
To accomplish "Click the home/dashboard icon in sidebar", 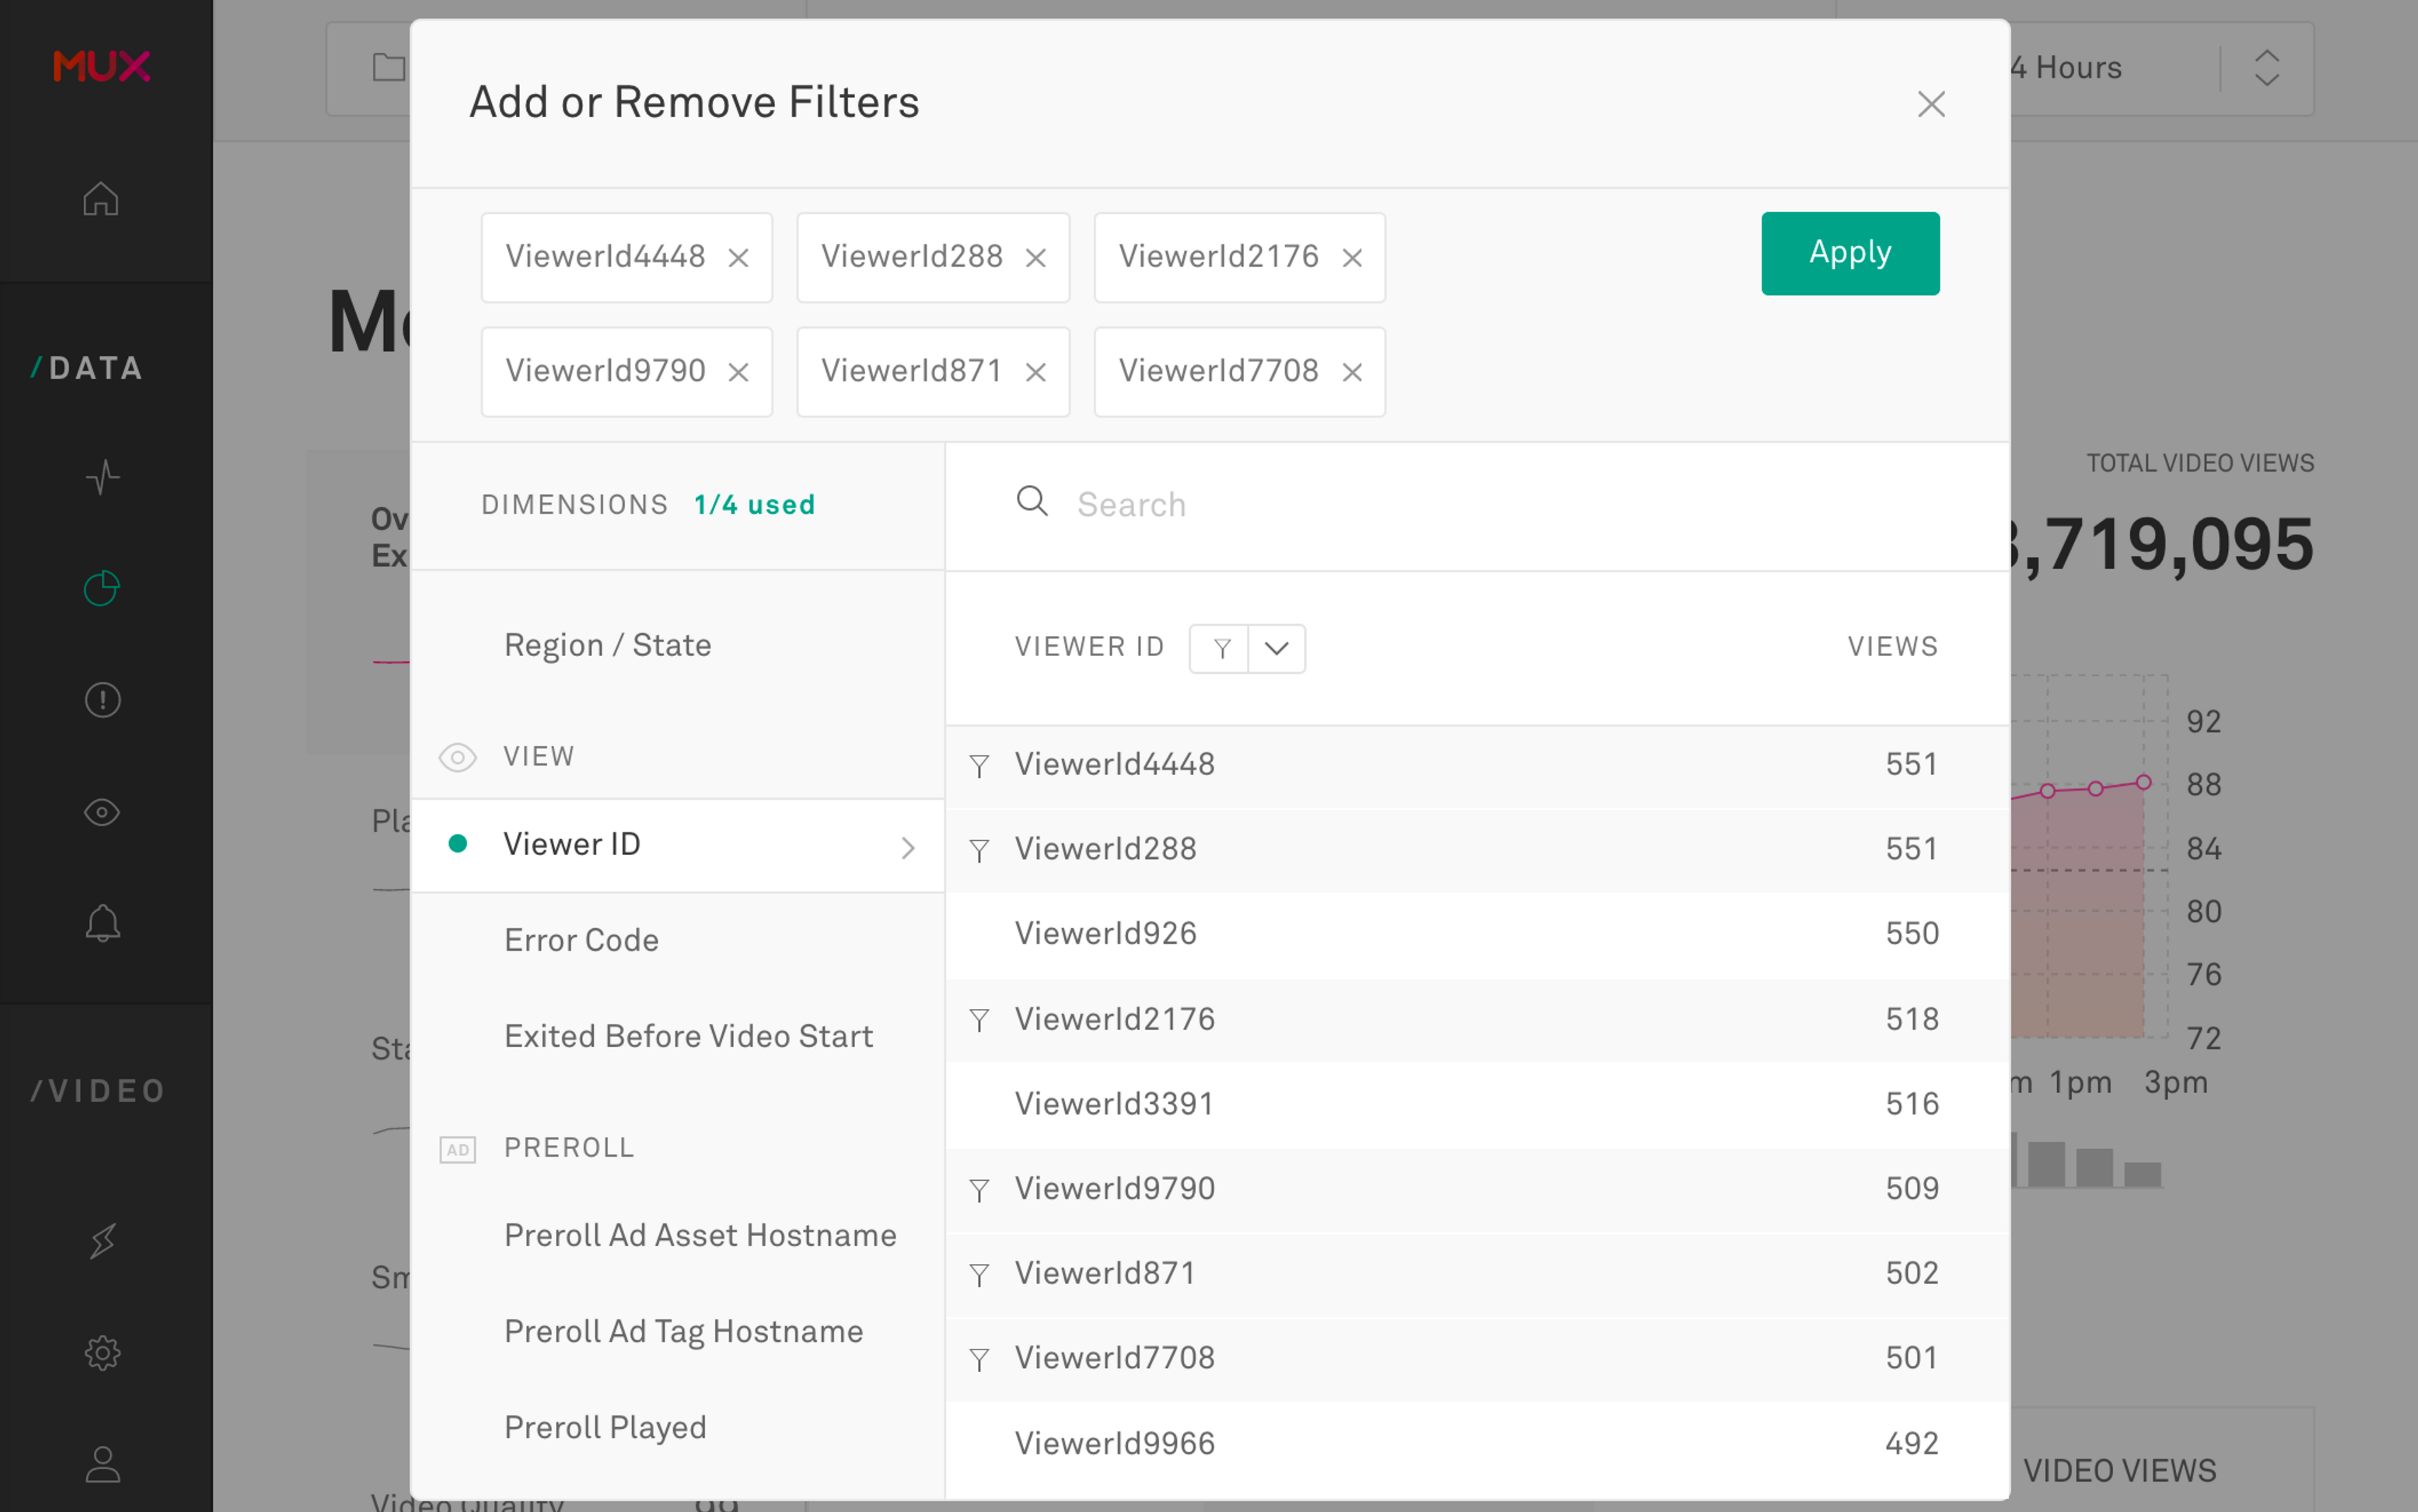I will click(101, 198).
